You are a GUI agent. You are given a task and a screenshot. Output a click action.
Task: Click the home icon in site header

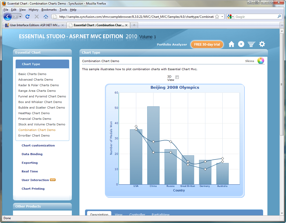pos(231,44)
